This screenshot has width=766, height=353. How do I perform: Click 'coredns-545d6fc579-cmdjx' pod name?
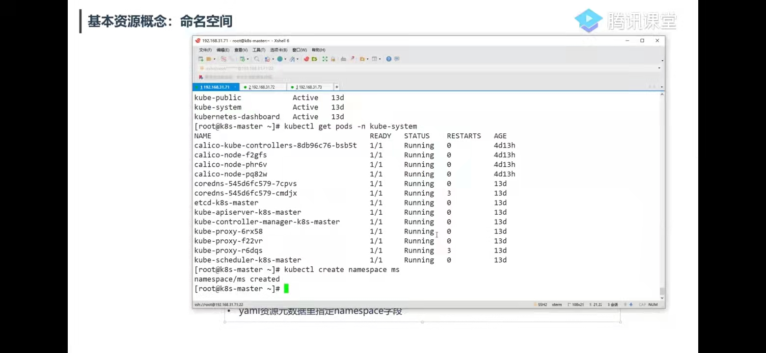pos(246,193)
